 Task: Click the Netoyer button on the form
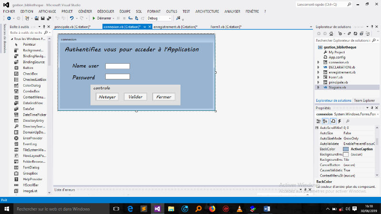pyautogui.click(x=107, y=97)
